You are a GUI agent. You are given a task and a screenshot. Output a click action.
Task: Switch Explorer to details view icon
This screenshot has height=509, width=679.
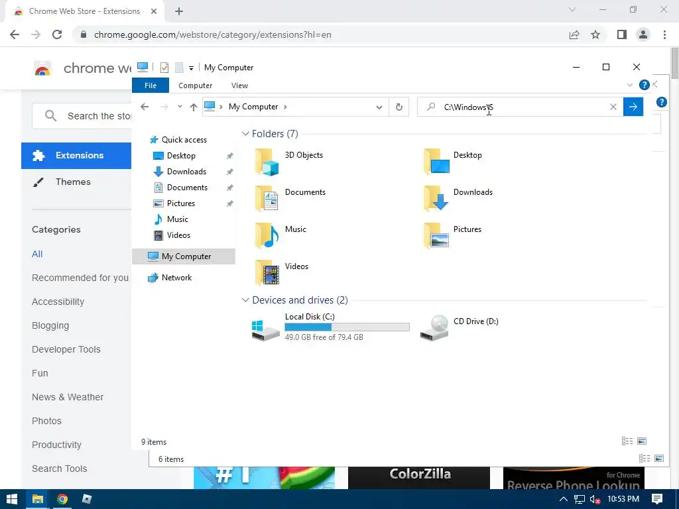click(627, 441)
